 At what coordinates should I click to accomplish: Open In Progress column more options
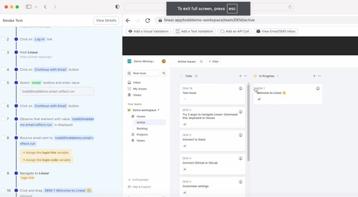pyautogui.click(x=319, y=76)
